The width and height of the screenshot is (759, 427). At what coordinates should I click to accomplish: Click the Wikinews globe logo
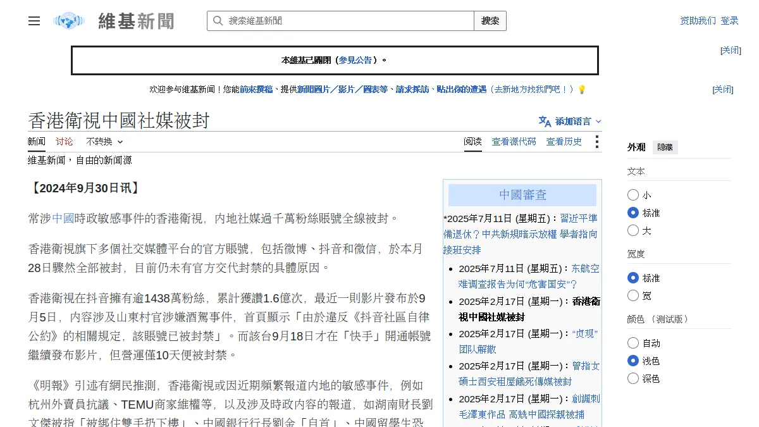[69, 21]
